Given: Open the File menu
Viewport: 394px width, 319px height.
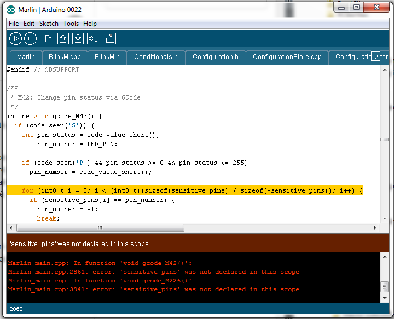Looking at the screenshot, I should (x=14, y=24).
